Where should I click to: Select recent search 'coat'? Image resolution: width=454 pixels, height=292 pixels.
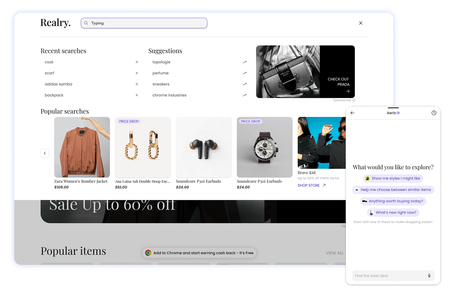point(49,62)
